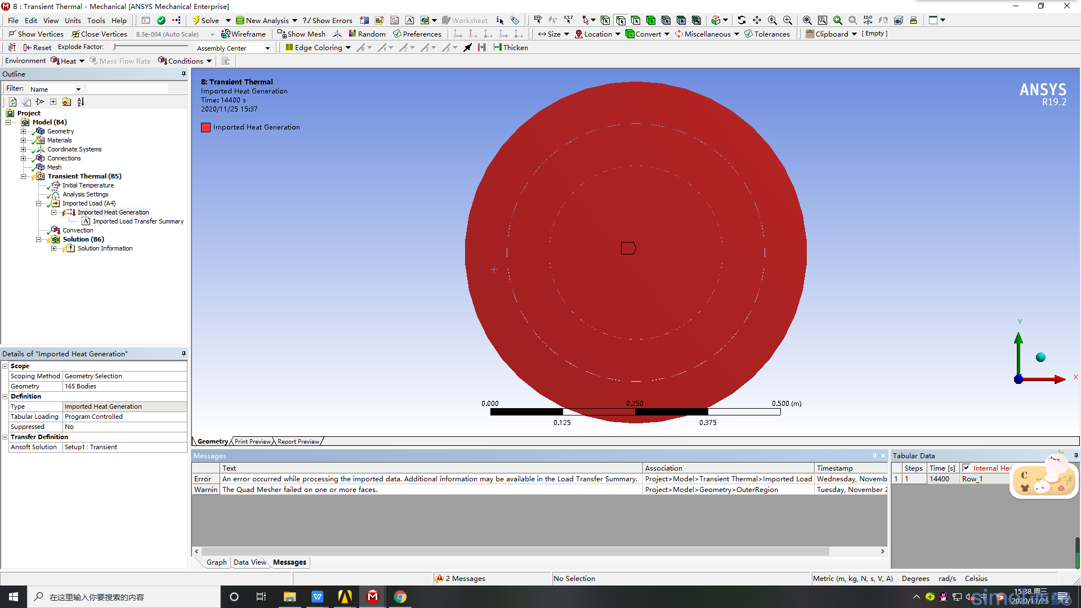Open the File menu
The width and height of the screenshot is (1081, 608).
[x=13, y=20]
